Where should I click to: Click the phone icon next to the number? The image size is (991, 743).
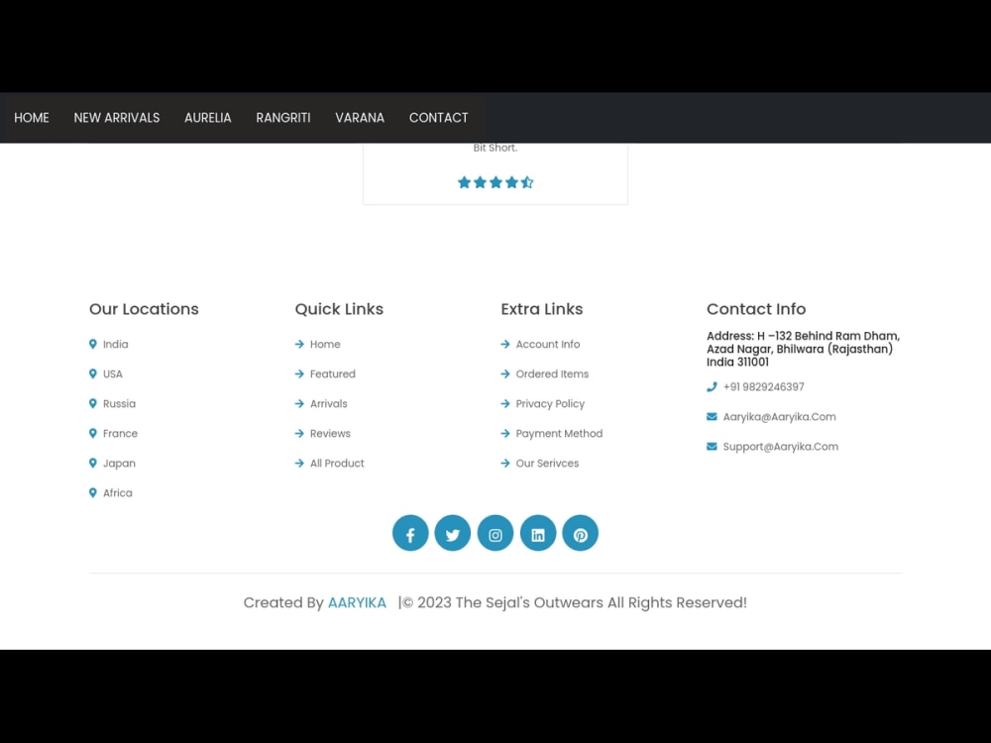pos(712,386)
